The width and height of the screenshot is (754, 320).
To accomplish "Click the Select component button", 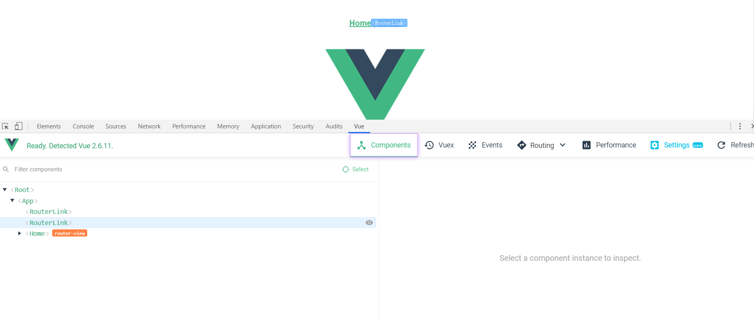I will (355, 169).
